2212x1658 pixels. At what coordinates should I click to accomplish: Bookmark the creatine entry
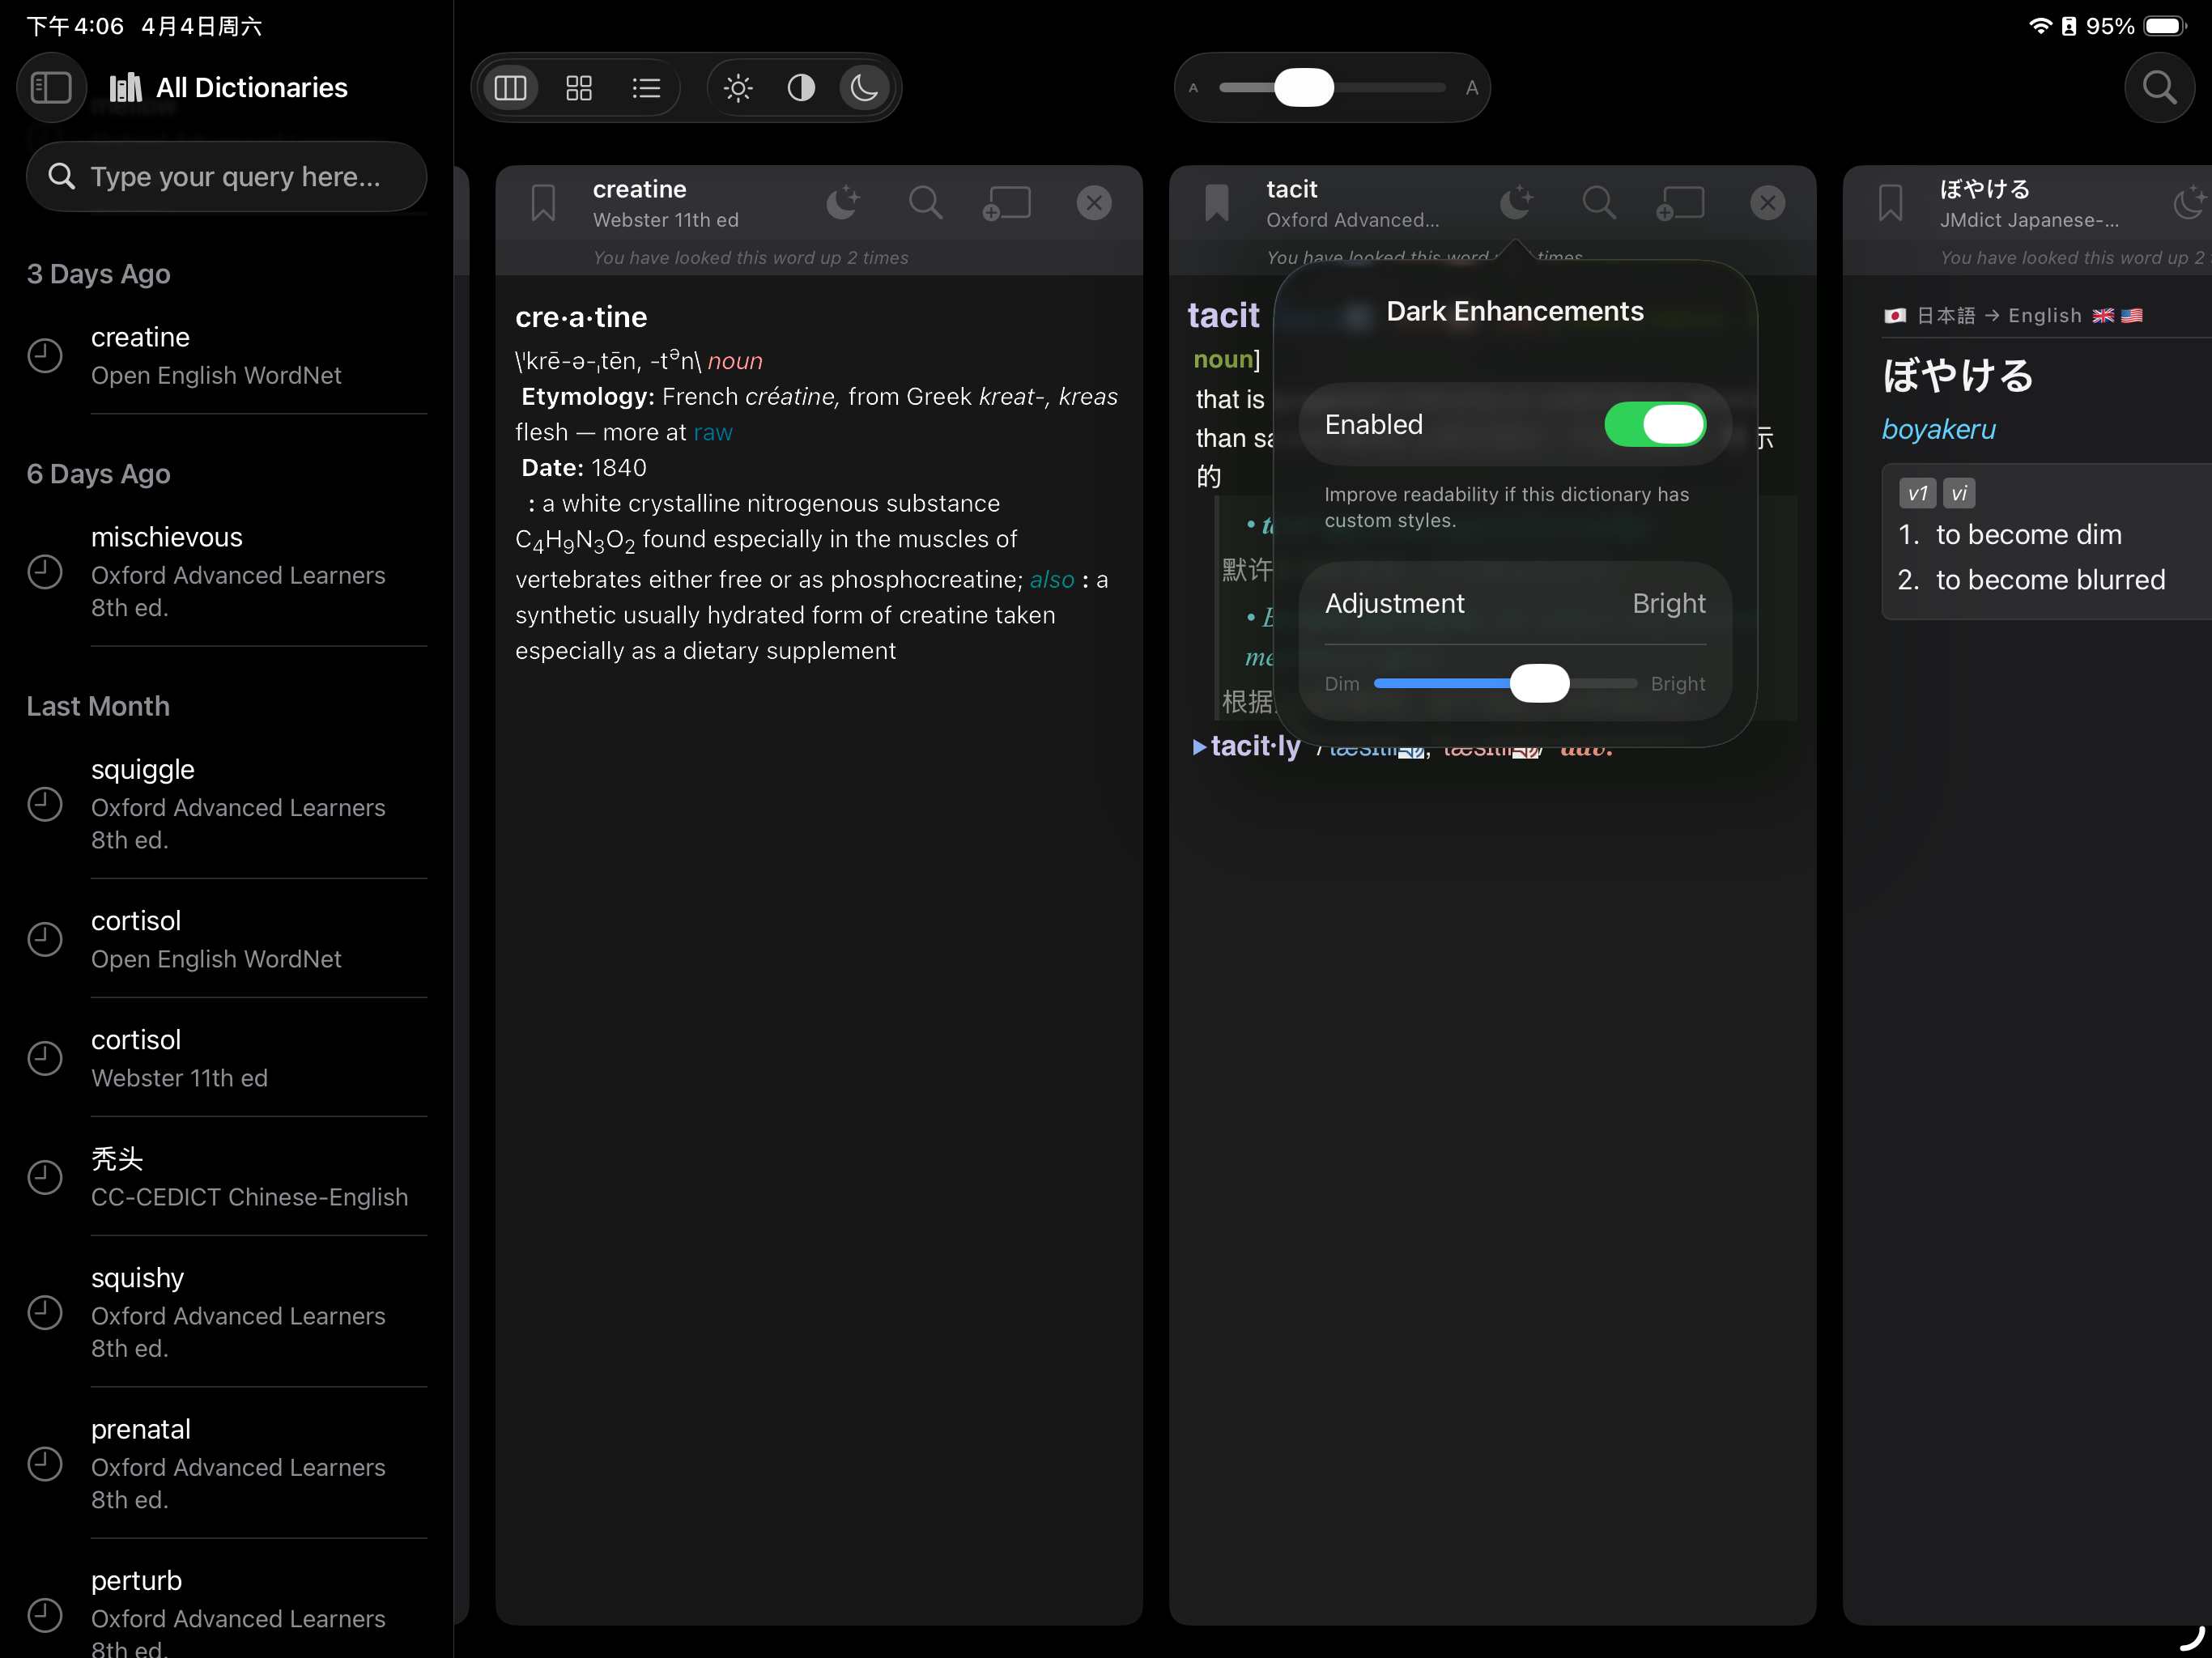click(x=543, y=203)
